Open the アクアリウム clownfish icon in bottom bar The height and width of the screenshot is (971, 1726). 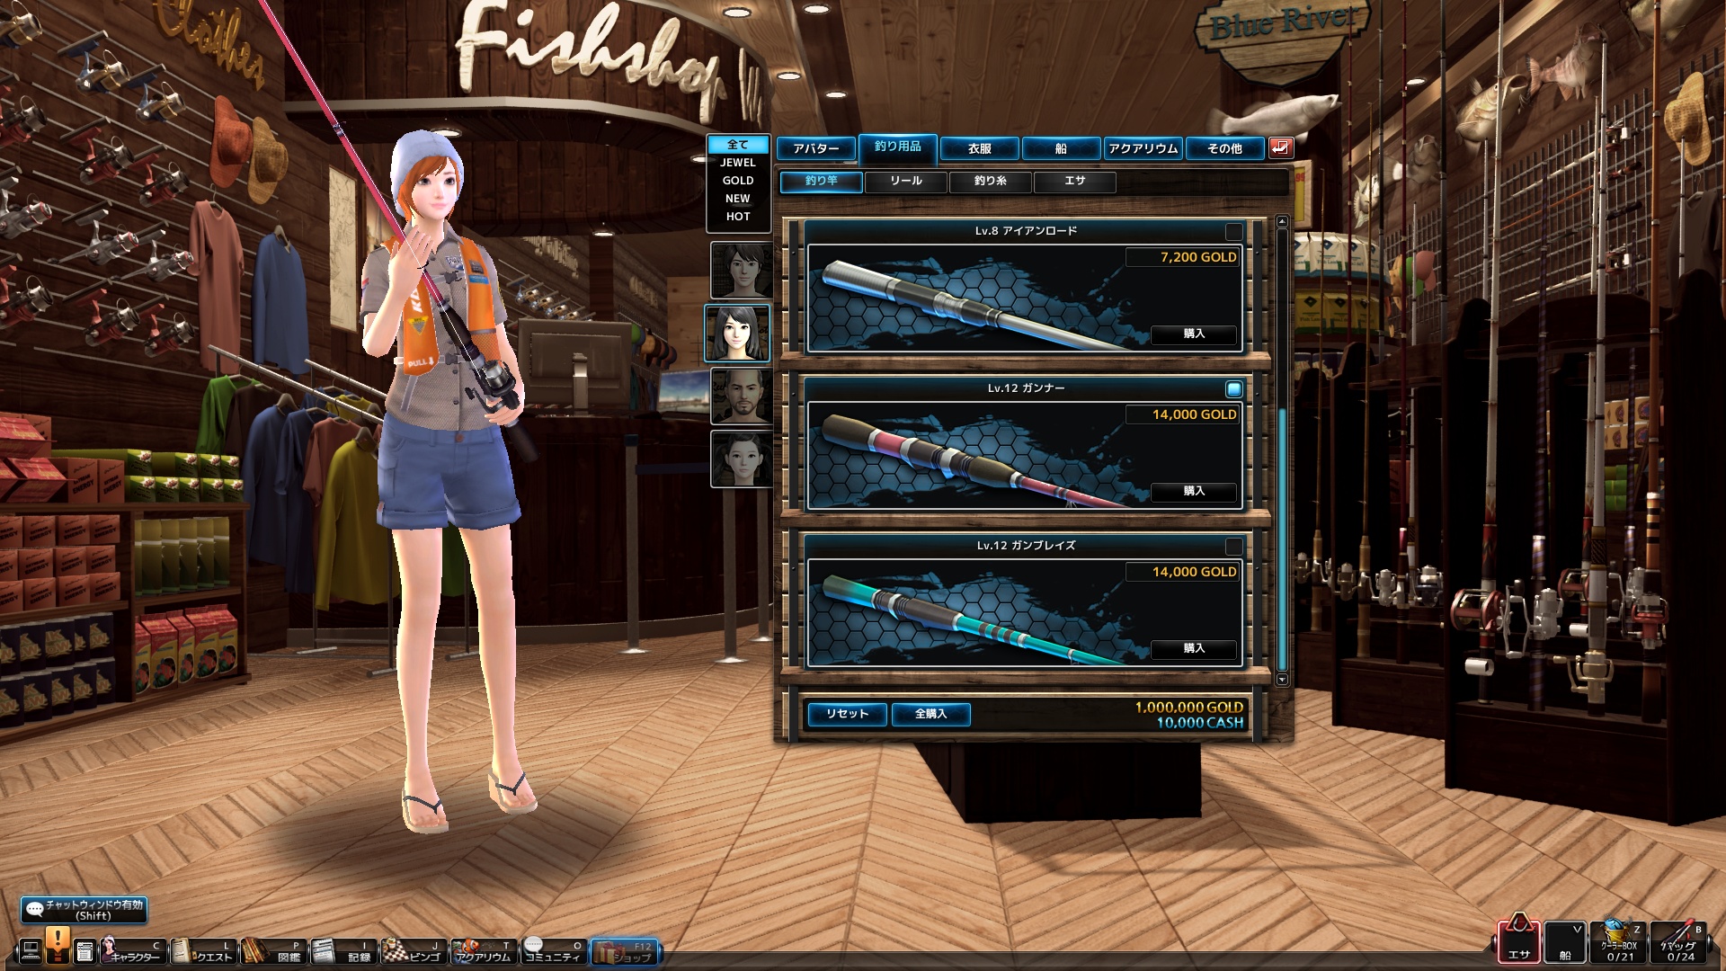point(483,950)
